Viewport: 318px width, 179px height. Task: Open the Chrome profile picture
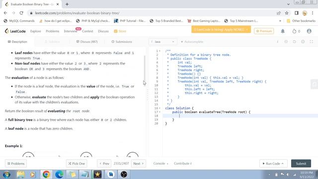305,13
